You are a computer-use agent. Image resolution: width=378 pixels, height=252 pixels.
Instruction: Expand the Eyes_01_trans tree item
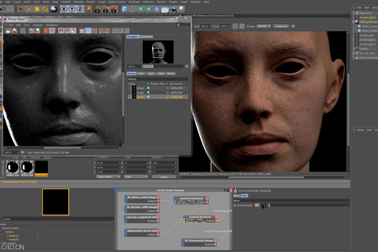pyautogui.click(x=353, y=53)
